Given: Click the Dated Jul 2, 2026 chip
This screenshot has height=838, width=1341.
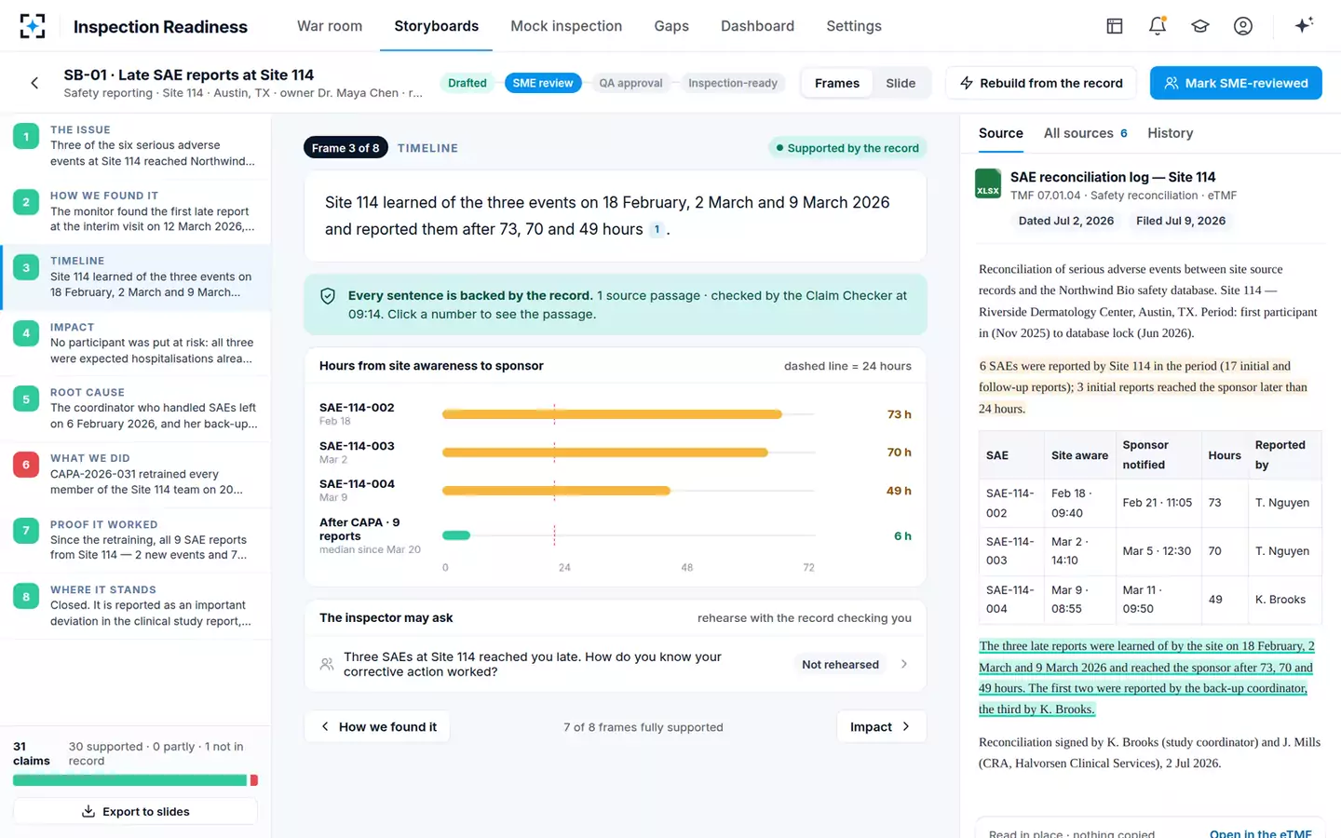Looking at the screenshot, I should pyautogui.click(x=1066, y=221).
